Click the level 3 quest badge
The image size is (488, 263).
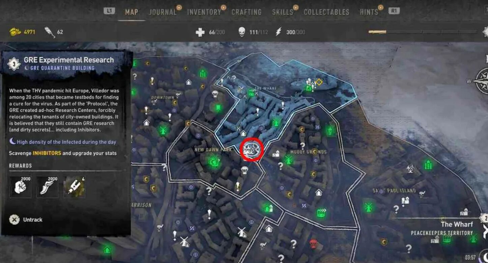click(x=14, y=64)
